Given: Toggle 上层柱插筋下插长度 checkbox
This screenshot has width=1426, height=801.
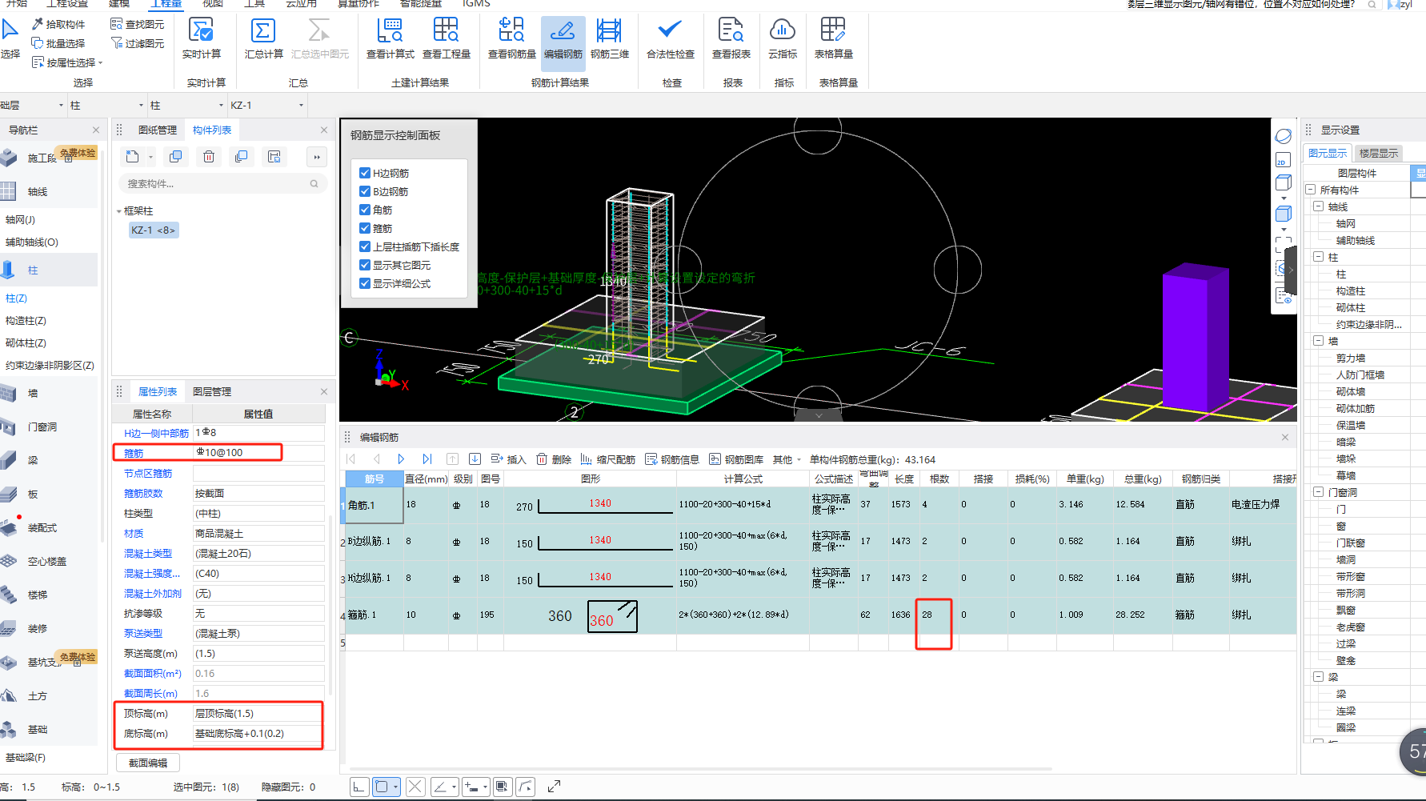Looking at the screenshot, I should [x=365, y=246].
